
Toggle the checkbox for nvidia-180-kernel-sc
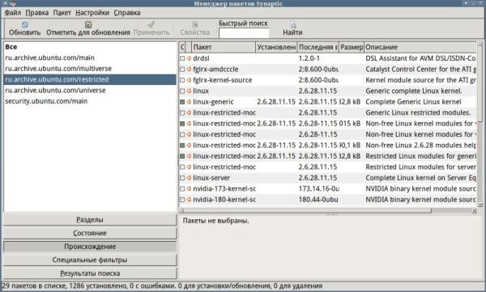(x=182, y=200)
